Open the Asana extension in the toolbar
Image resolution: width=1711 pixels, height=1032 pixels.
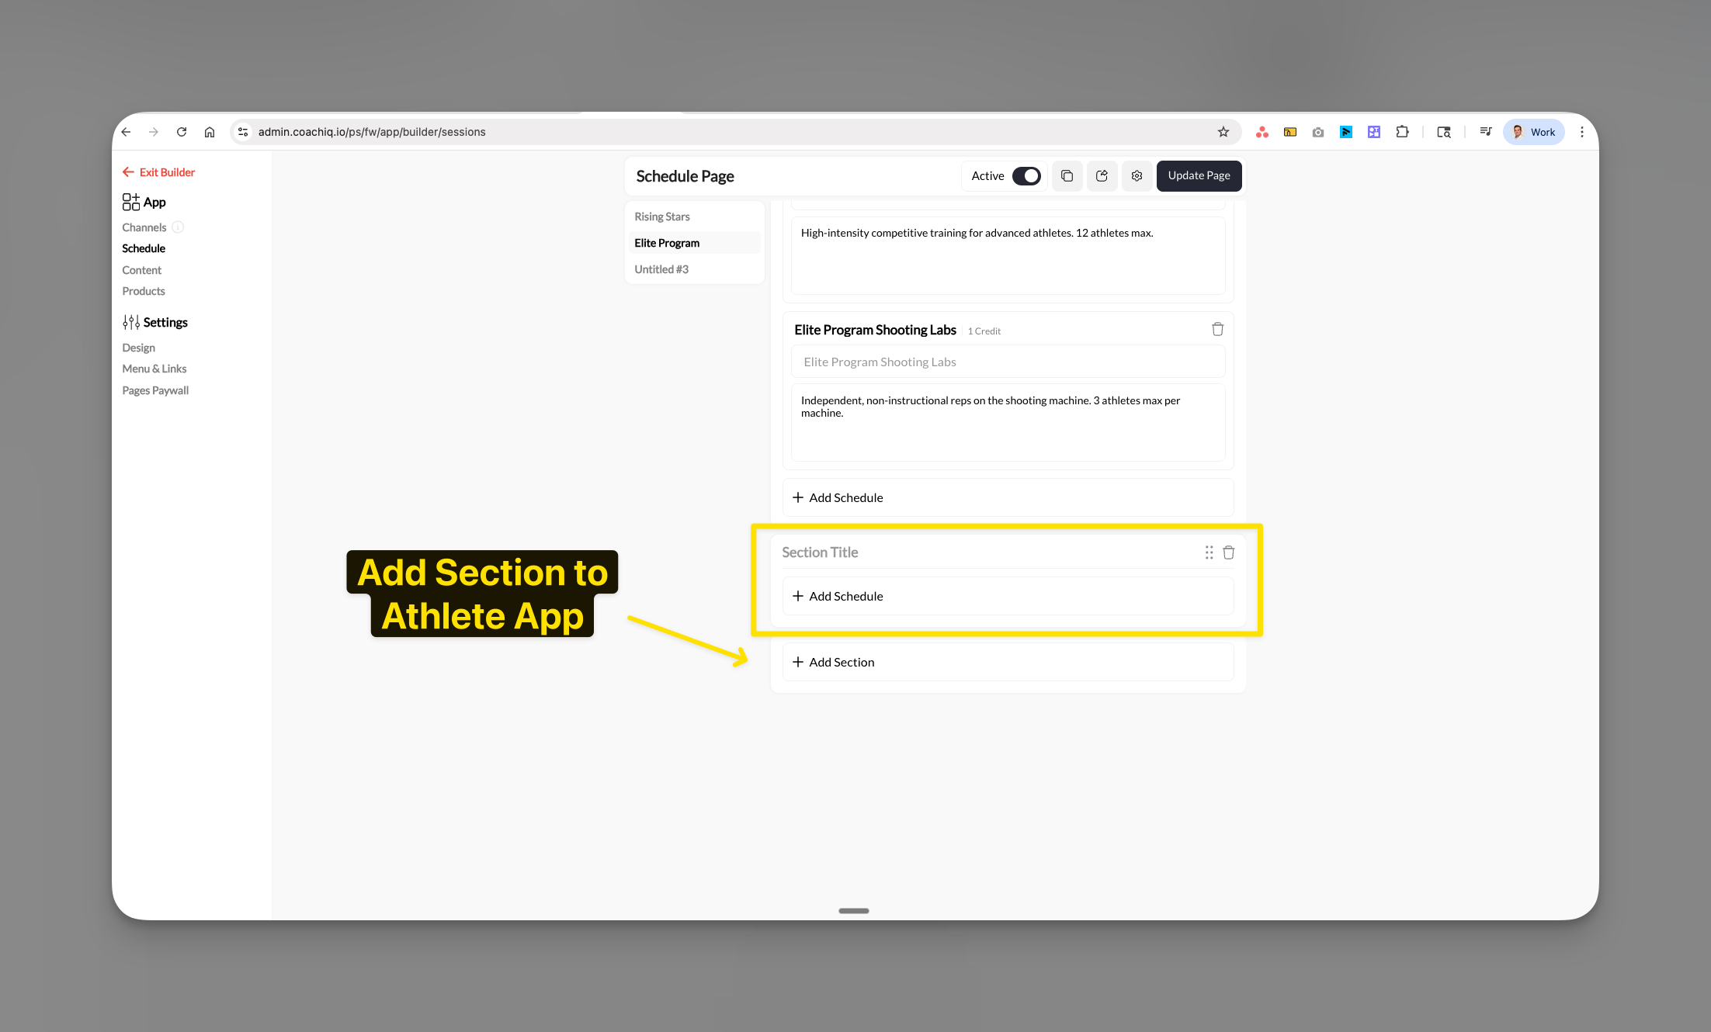tap(1262, 132)
